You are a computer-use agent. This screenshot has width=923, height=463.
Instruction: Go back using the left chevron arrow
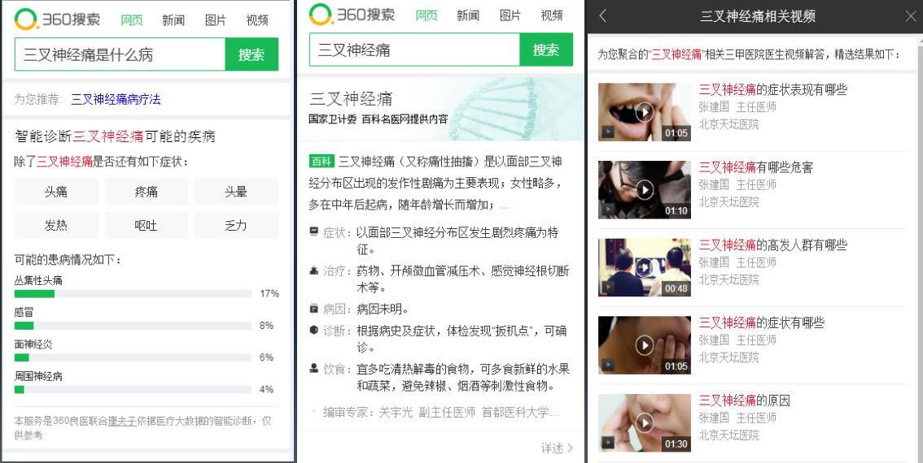602,16
